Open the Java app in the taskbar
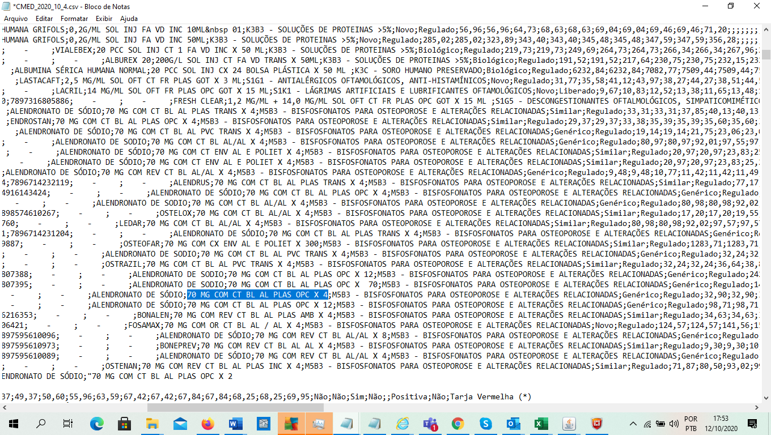This screenshot has height=435, width=771. [x=569, y=423]
